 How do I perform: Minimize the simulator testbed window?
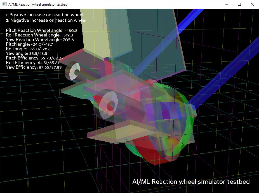click(227, 4)
